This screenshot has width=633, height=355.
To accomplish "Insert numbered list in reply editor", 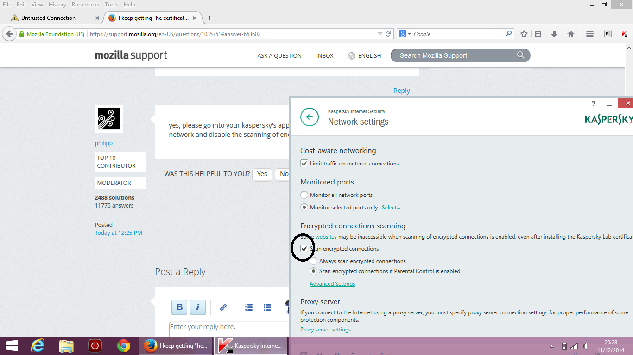I will [249, 307].
